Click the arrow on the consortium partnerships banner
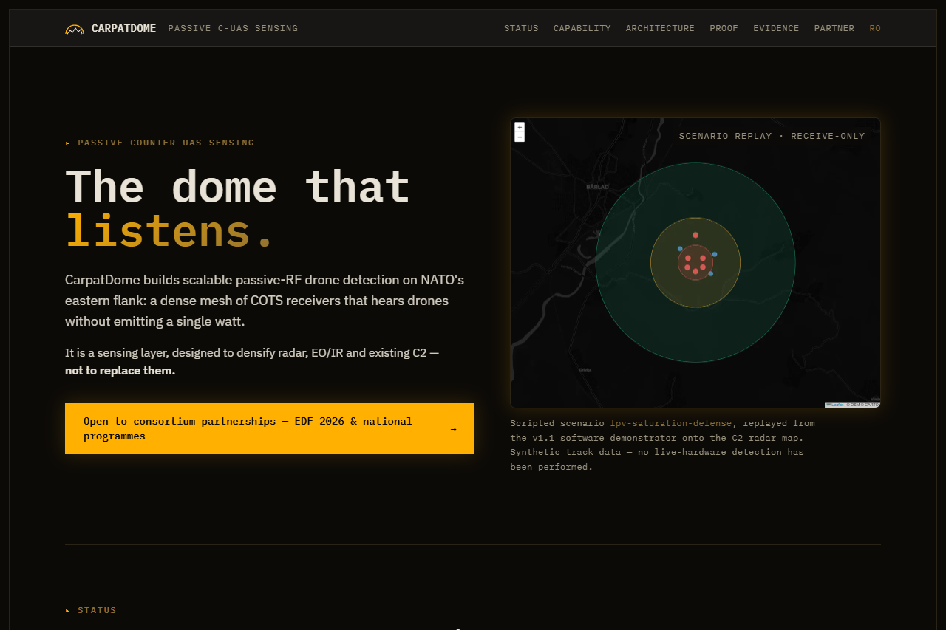Viewport: 946px width, 630px height. 453,428
